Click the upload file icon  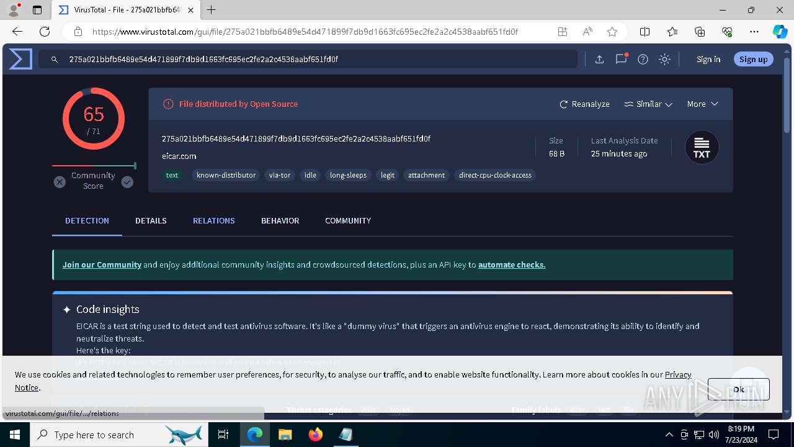click(599, 59)
